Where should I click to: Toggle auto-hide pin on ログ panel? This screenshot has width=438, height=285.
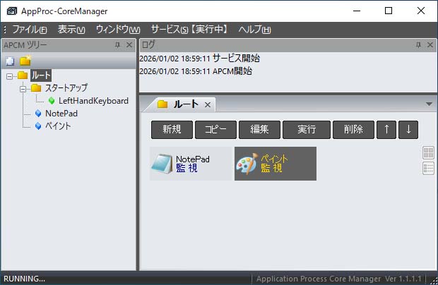pos(417,45)
